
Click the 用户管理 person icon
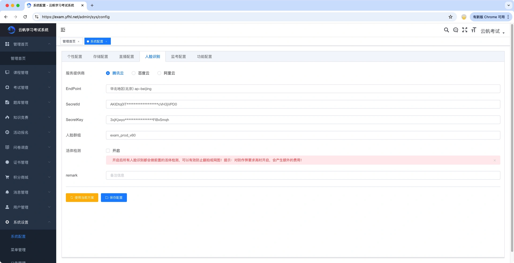pos(7,207)
